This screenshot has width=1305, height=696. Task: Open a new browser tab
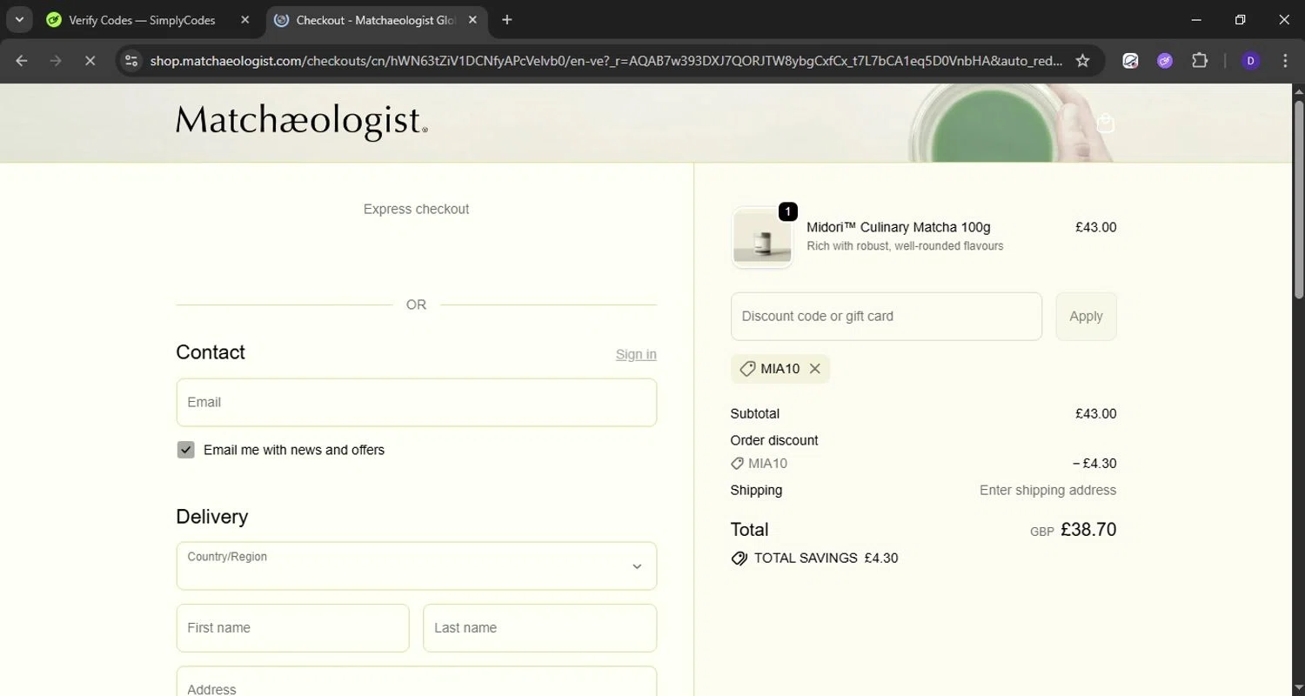coord(507,20)
